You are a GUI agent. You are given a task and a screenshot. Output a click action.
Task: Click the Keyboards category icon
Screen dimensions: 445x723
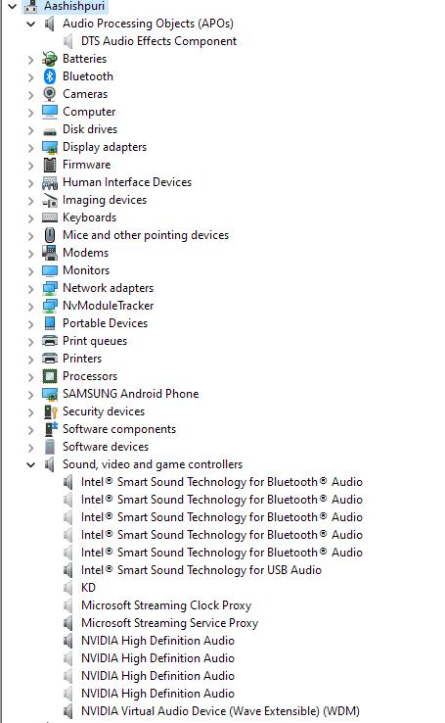[50, 217]
